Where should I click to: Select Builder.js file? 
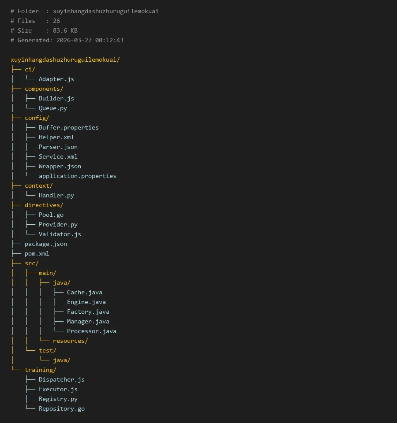pyautogui.click(x=56, y=98)
